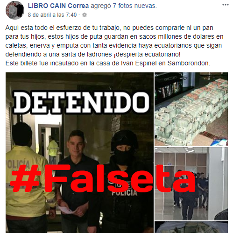Open the "8 de abril a las 7:40" timestamp
The width and height of the screenshot is (233, 233).
52,15
